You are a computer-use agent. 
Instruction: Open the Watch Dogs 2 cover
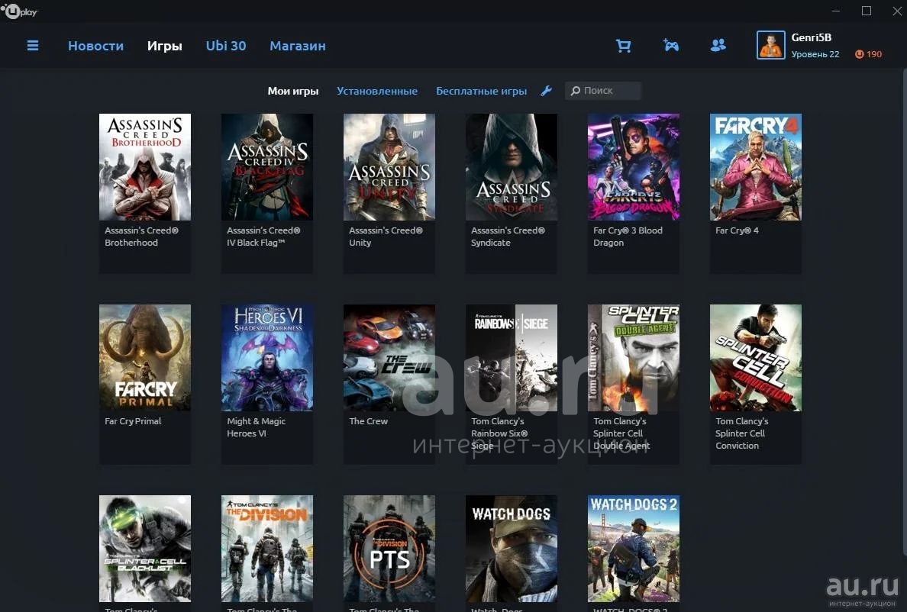click(x=634, y=549)
